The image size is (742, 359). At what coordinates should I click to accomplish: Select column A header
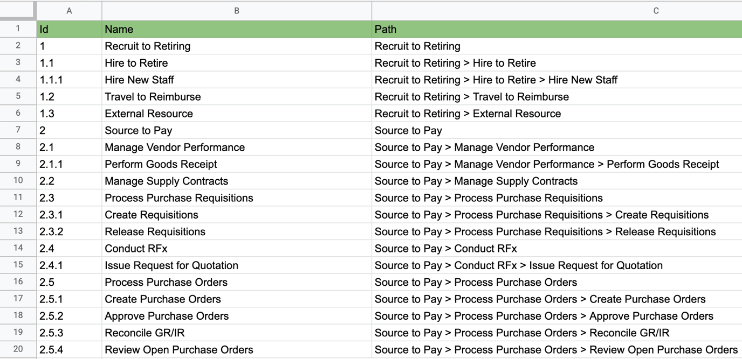[x=69, y=11]
